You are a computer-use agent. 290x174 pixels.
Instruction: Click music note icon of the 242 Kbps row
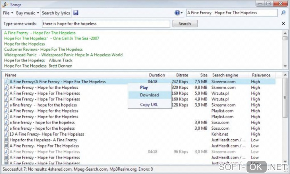[7, 81]
